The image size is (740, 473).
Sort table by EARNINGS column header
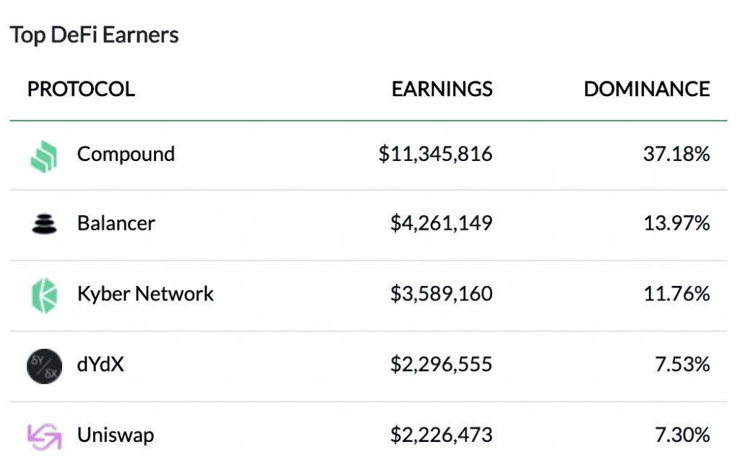[x=442, y=89]
